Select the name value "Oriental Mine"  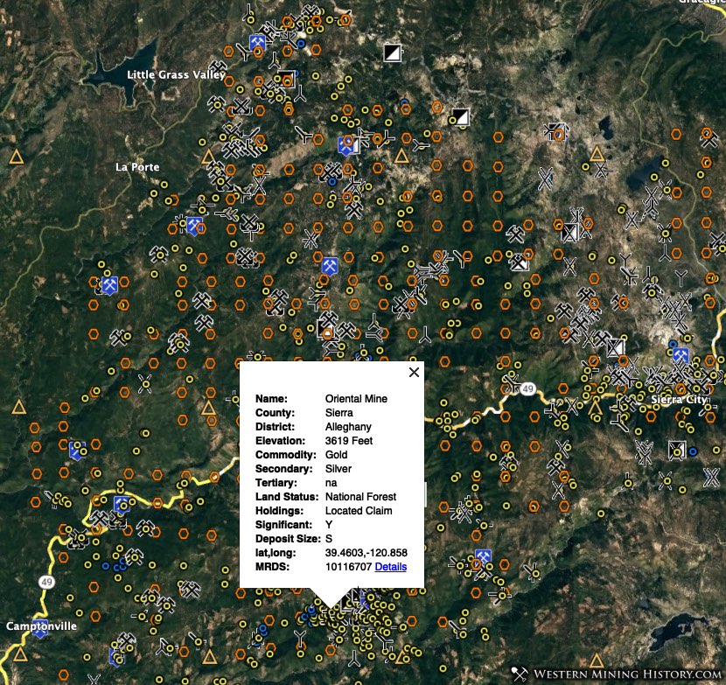pyautogui.click(x=356, y=399)
